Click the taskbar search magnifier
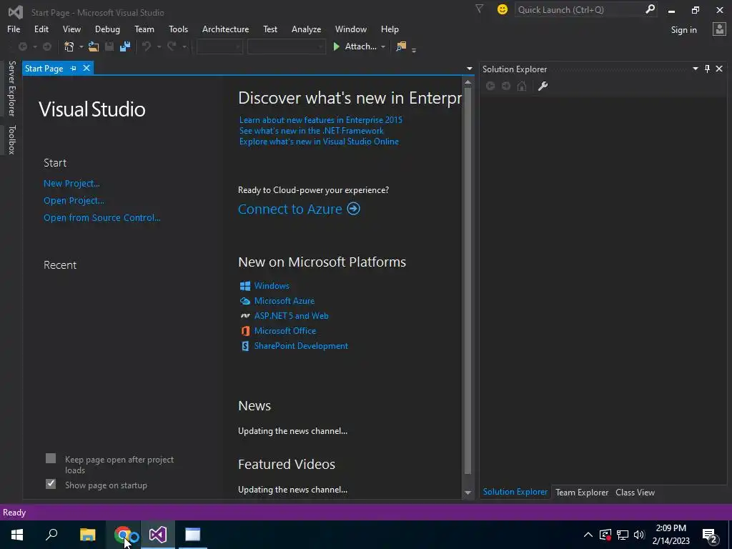The image size is (732, 549). (x=51, y=535)
